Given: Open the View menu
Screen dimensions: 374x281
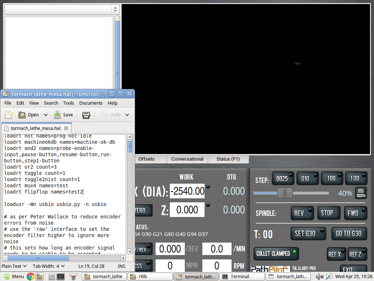Looking at the screenshot, I should point(34,103).
